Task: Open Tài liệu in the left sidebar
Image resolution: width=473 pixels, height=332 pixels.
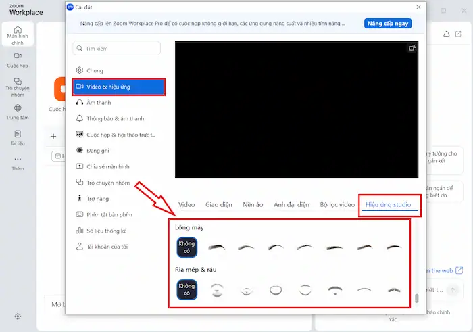Action: (x=18, y=137)
